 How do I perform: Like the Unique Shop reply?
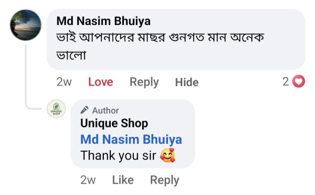click(122, 180)
